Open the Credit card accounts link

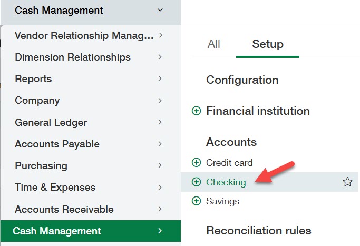point(229,163)
